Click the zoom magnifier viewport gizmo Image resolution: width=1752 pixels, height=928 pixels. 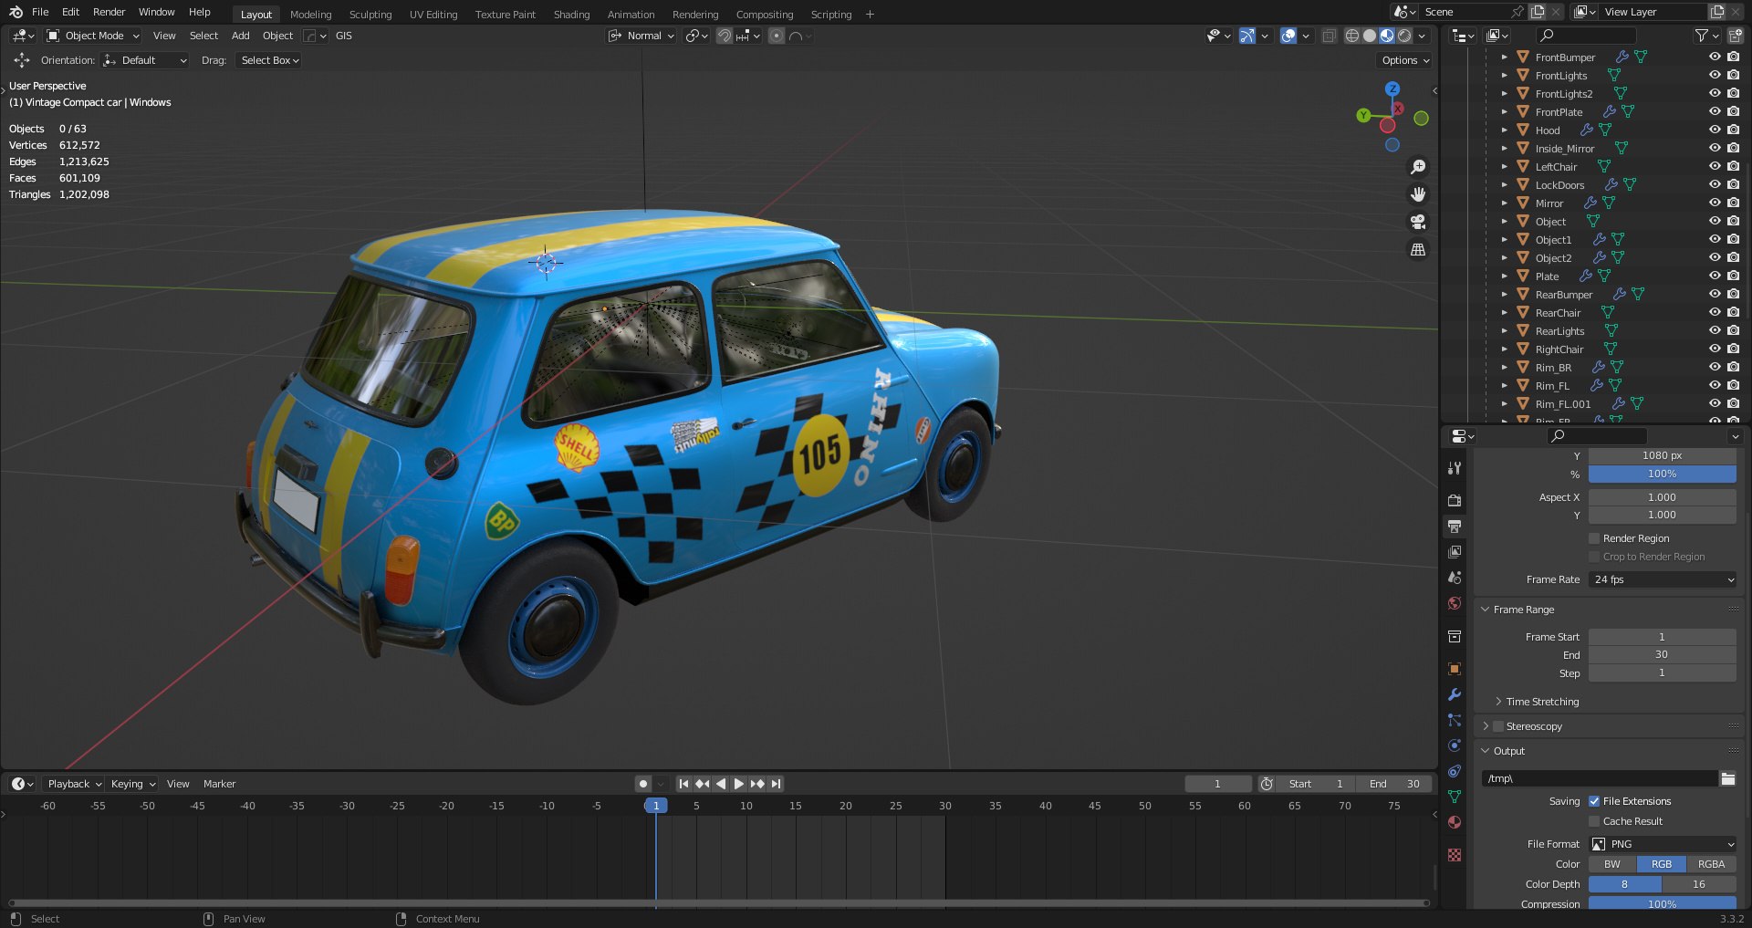1418,167
